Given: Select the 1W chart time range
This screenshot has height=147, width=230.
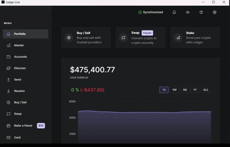Looking at the screenshot, I should (174, 90).
